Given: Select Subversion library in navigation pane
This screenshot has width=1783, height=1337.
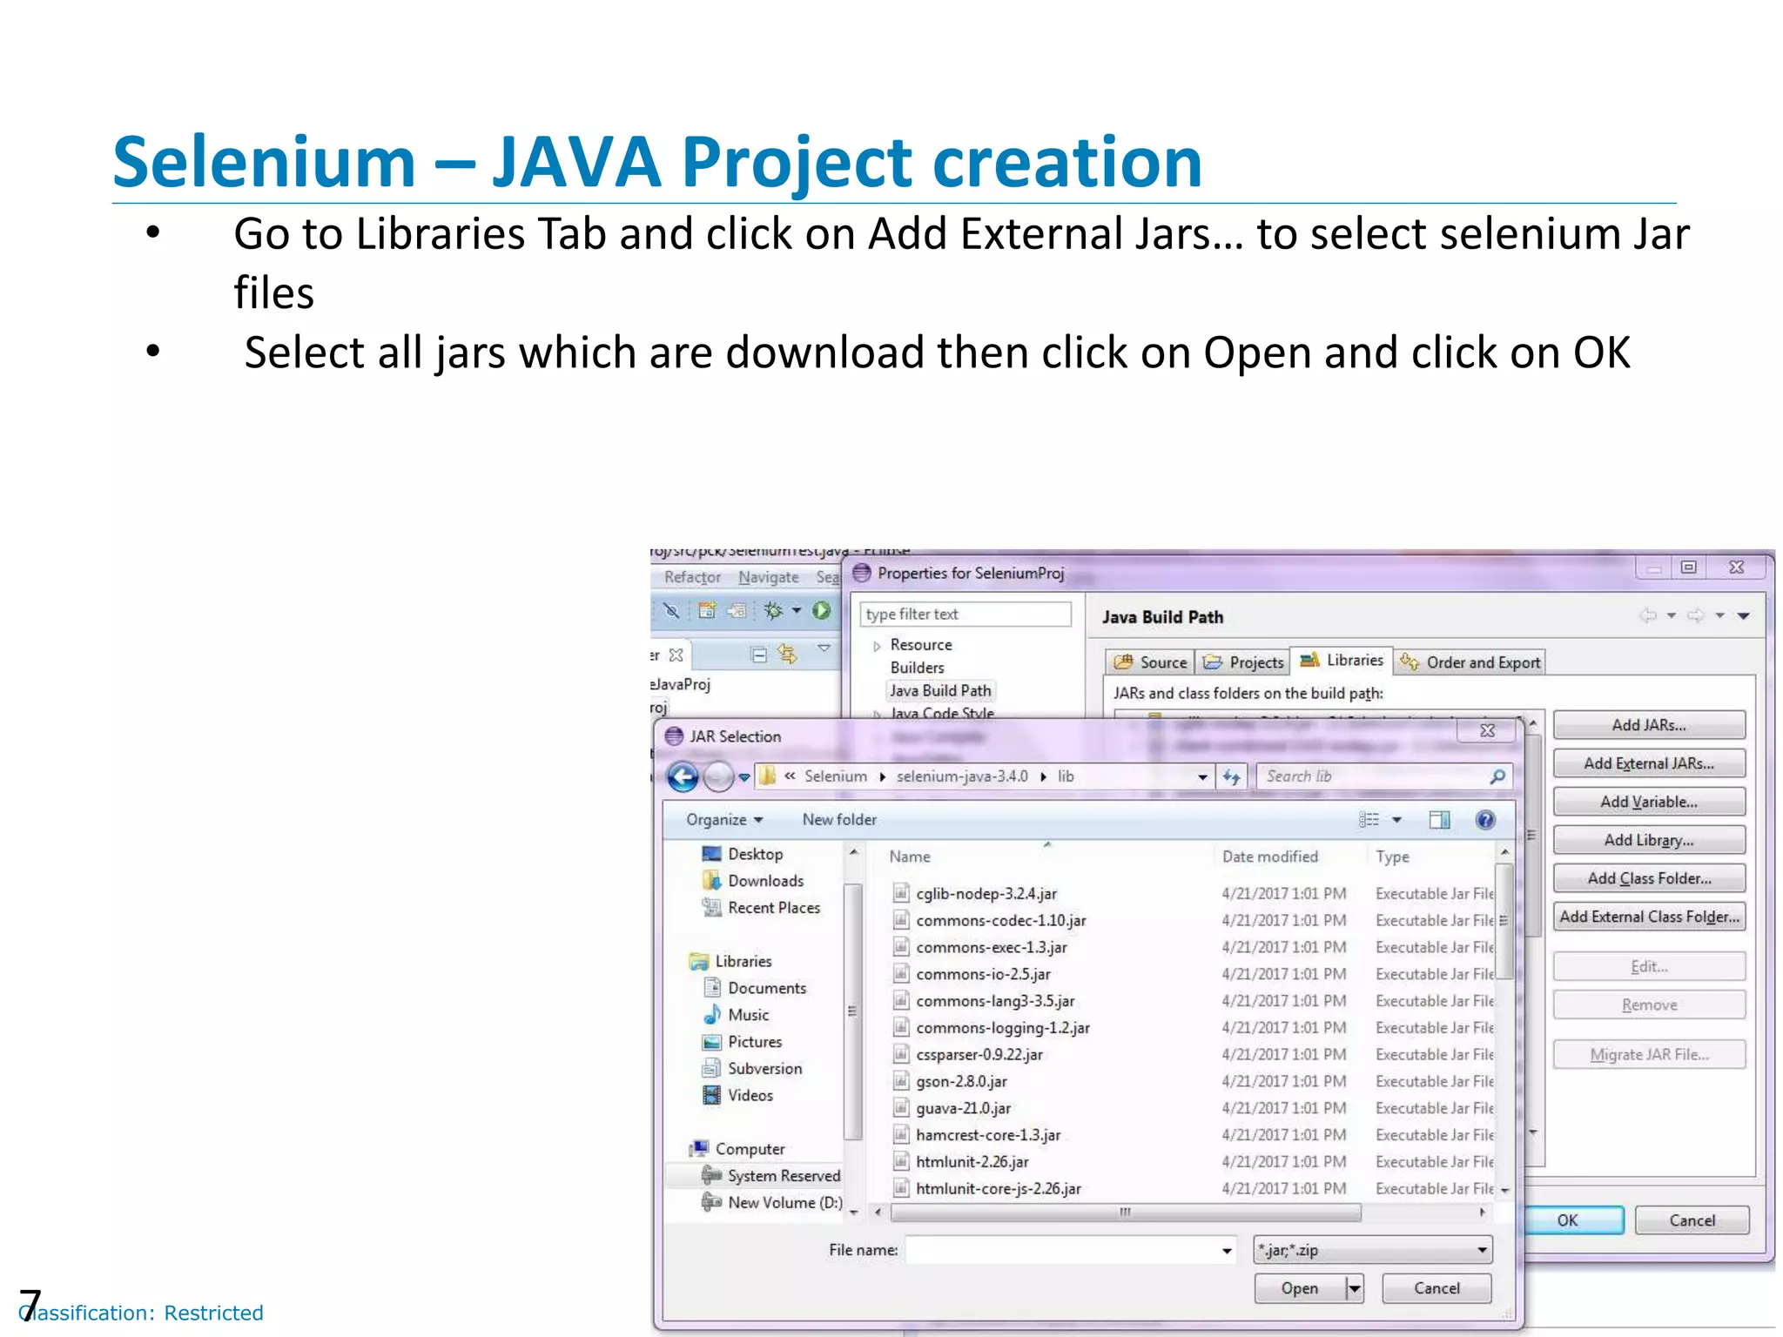Looking at the screenshot, I should [x=753, y=1069].
